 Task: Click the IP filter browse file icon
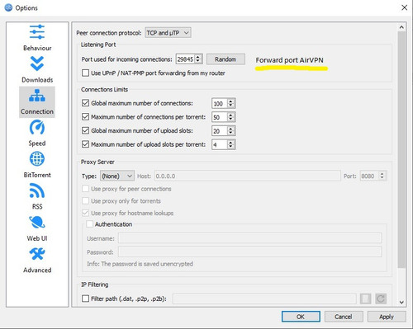tap(365, 298)
